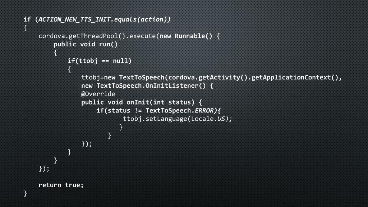Select the 'new TextToSpeech.OnInitListener()' line
Viewport: 368px width, 207px height.
pos(147,86)
